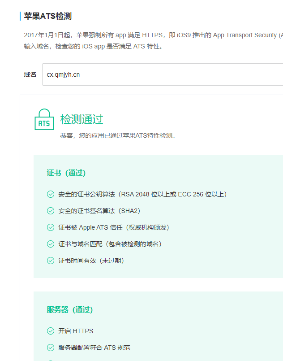The width and height of the screenshot is (283, 361).
Task: Click the description line starting 2017年1月1日起
Action: click(x=153, y=35)
